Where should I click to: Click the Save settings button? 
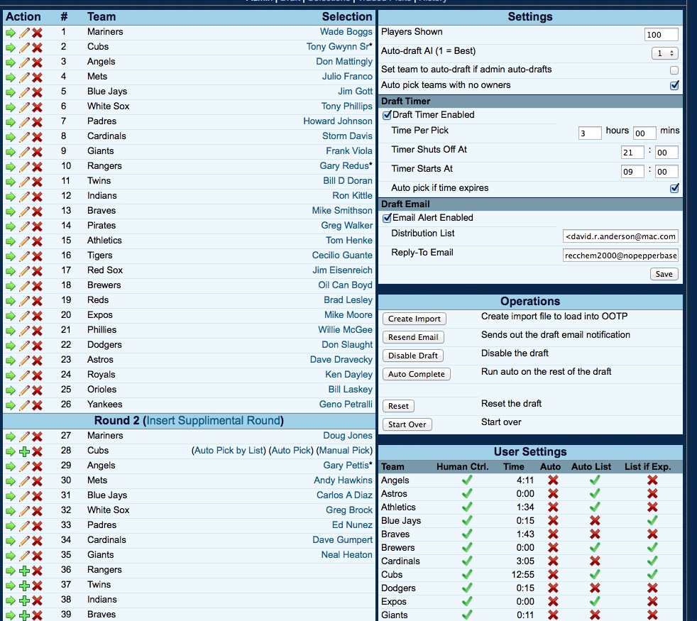[x=664, y=274]
